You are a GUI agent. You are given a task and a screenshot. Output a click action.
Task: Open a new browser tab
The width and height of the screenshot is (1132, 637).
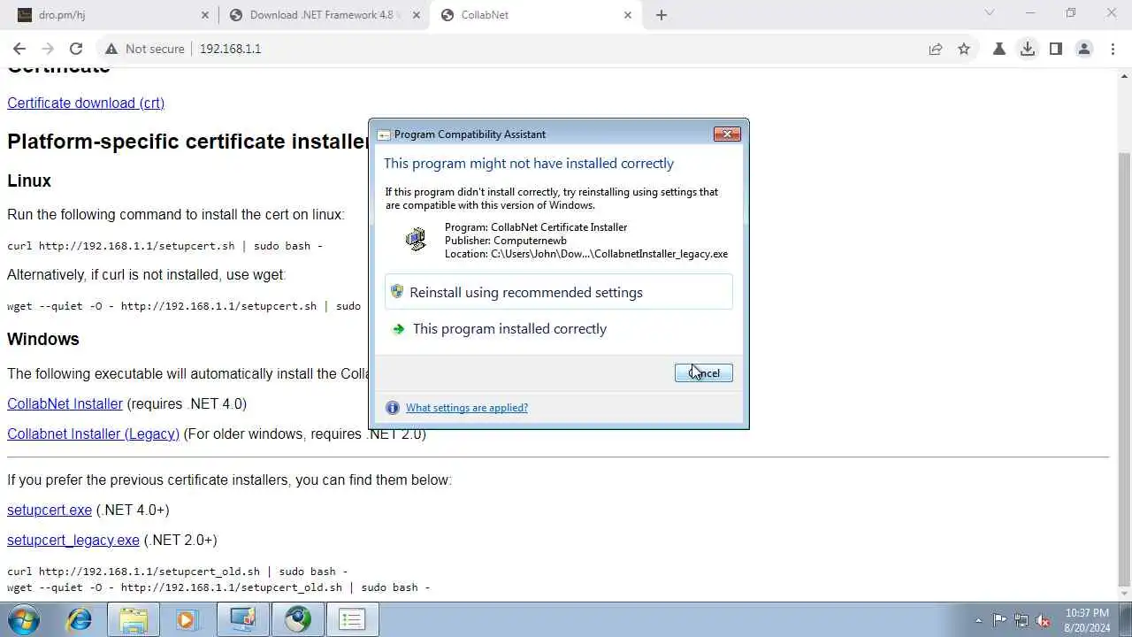click(662, 15)
